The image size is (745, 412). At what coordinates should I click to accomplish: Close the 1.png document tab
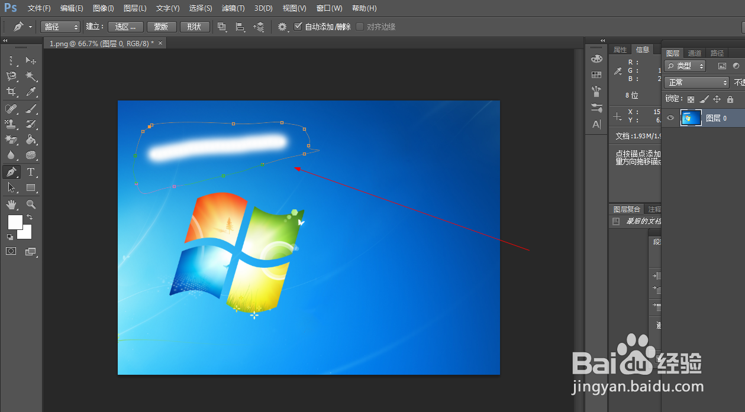(160, 43)
